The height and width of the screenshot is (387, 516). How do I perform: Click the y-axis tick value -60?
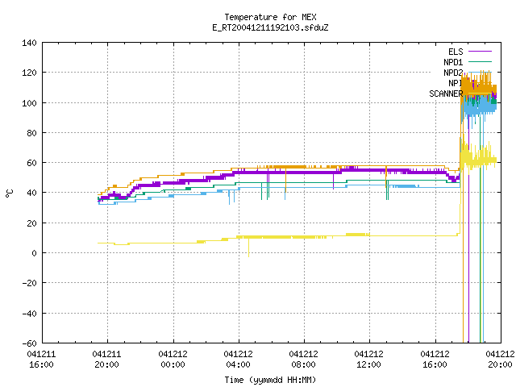coord(29,343)
